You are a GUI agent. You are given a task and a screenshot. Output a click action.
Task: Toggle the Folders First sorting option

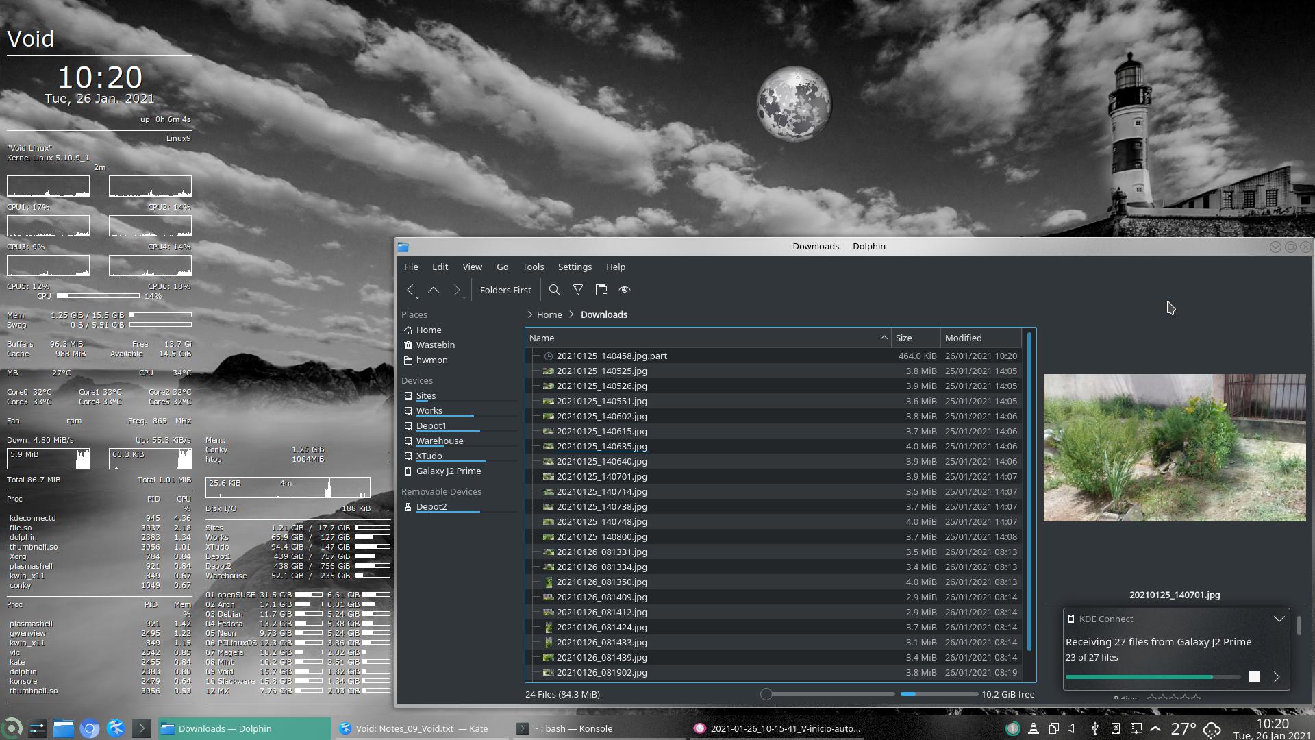[x=505, y=290]
